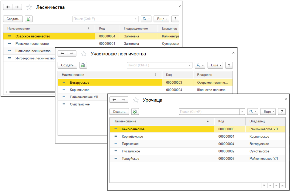Viewport: 290px width, 191px height.
Task: Go back using arrow in Урочища window
Action: pos(114,100)
